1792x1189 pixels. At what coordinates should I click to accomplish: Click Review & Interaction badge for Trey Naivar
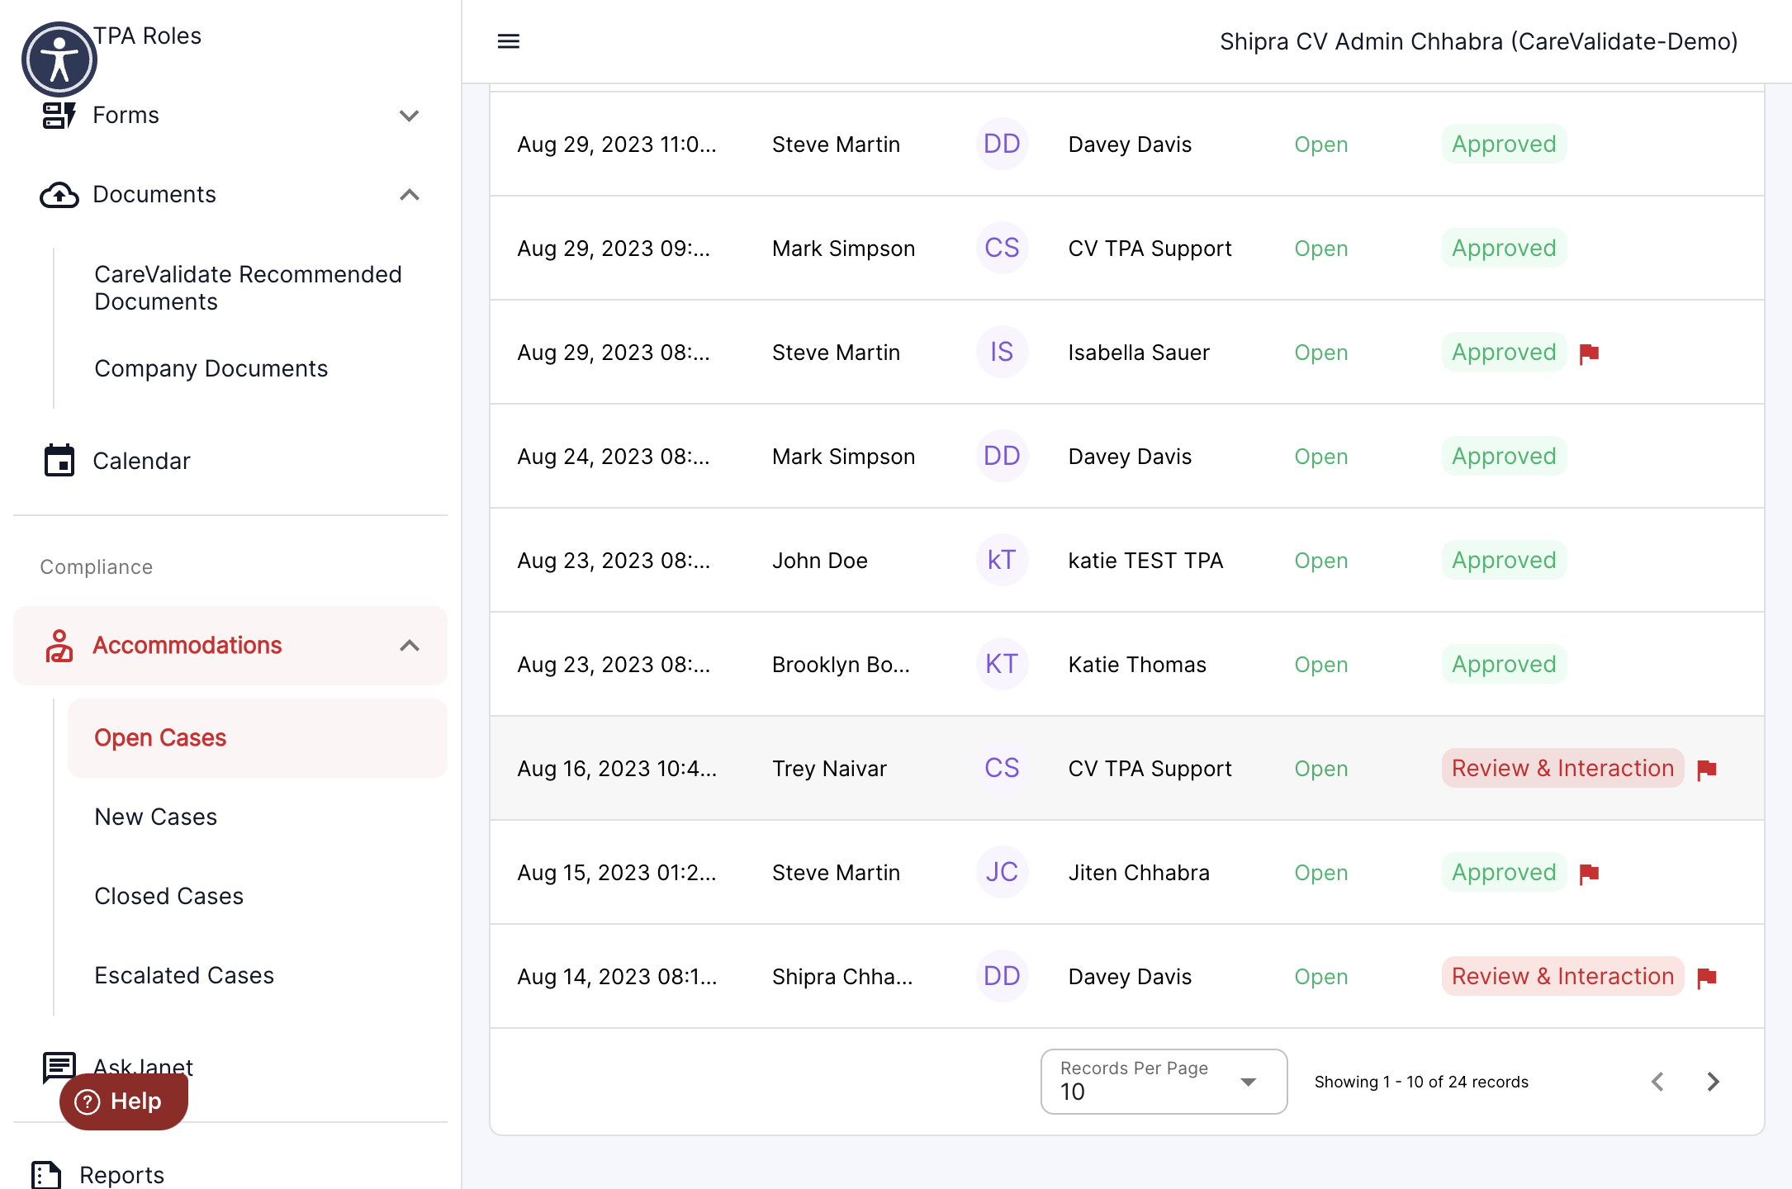[1562, 769]
